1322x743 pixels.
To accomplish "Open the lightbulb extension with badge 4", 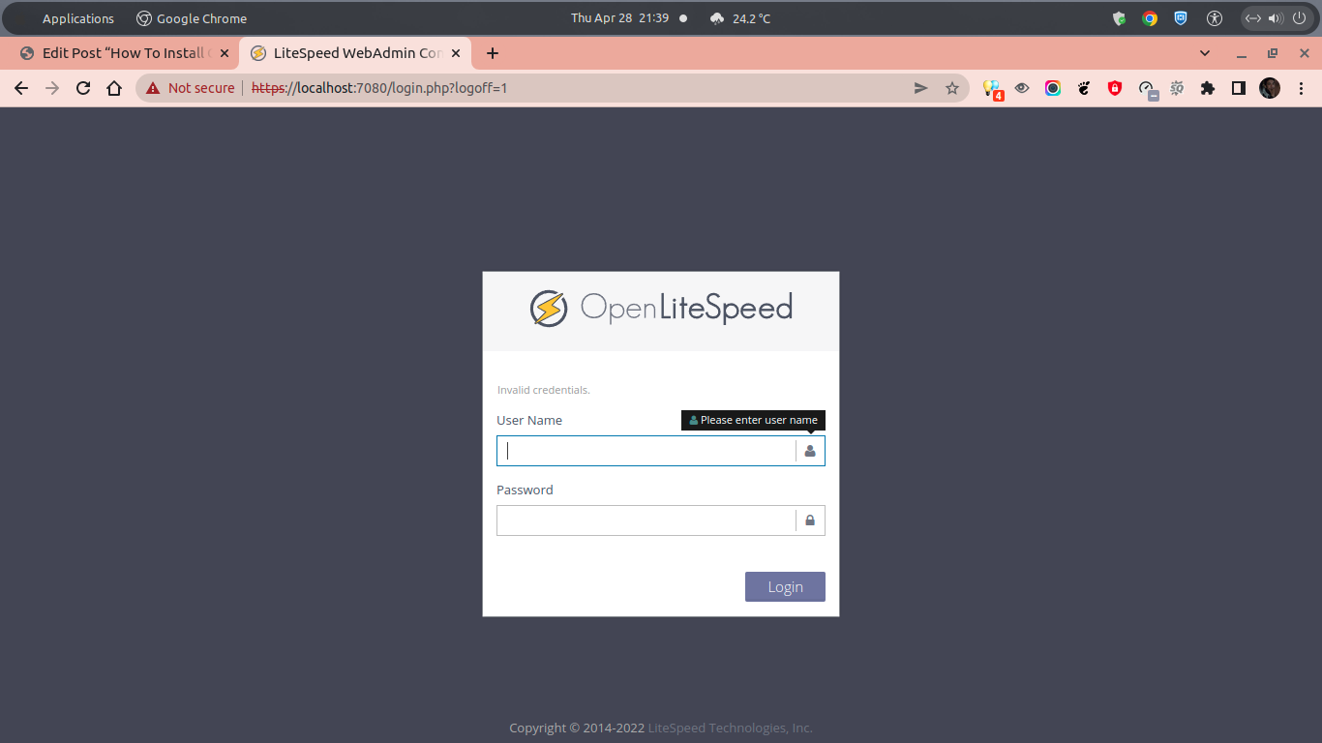I will tap(992, 88).
